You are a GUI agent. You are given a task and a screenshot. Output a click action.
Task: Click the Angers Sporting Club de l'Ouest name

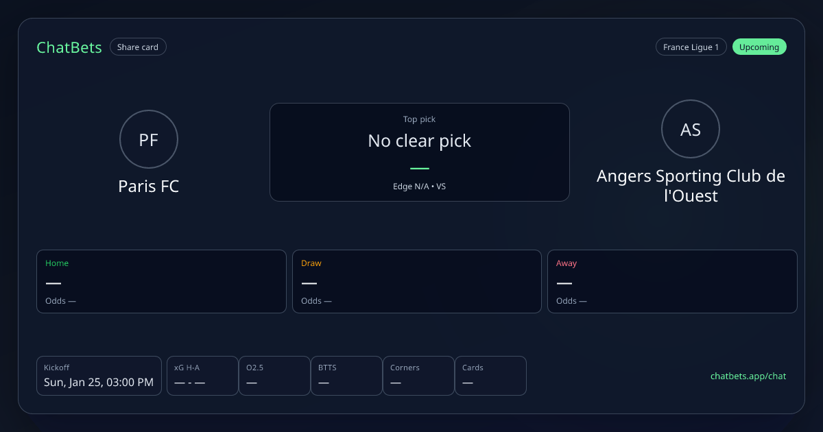(691, 186)
